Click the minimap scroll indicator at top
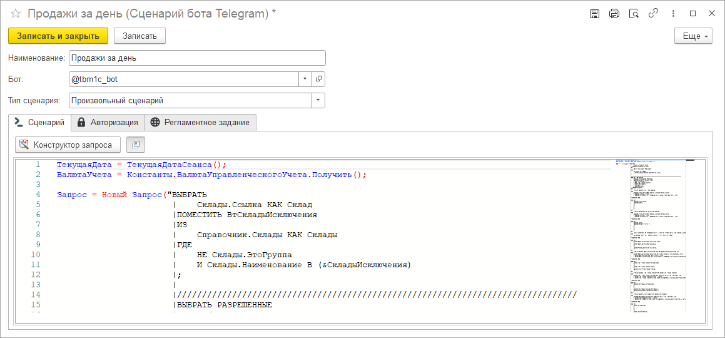The height and width of the screenshot is (338, 725). pyautogui.click(x=691, y=160)
